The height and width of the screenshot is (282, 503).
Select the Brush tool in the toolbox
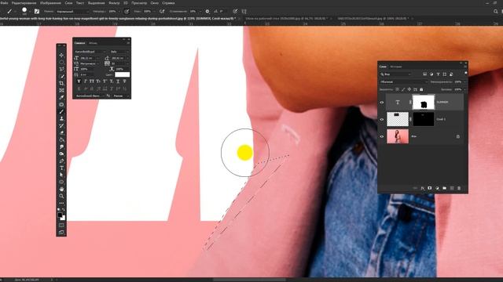click(x=61, y=111)
